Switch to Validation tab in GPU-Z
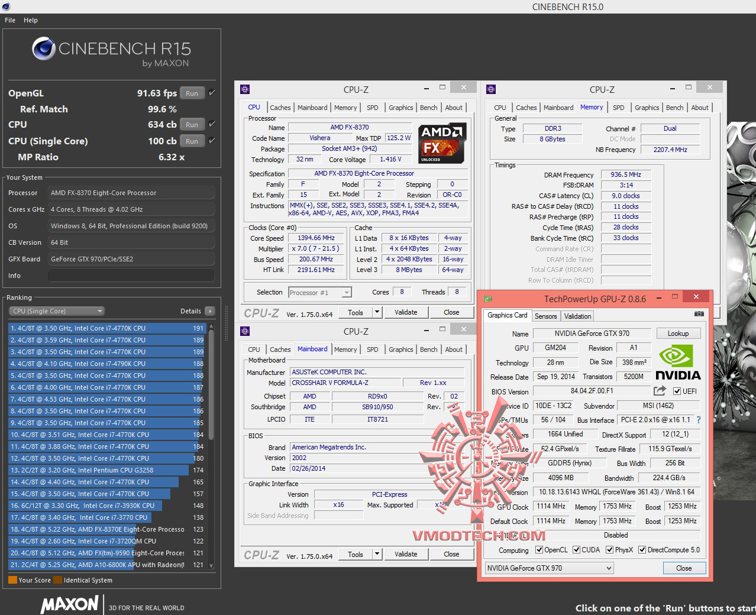 [577, 316]
